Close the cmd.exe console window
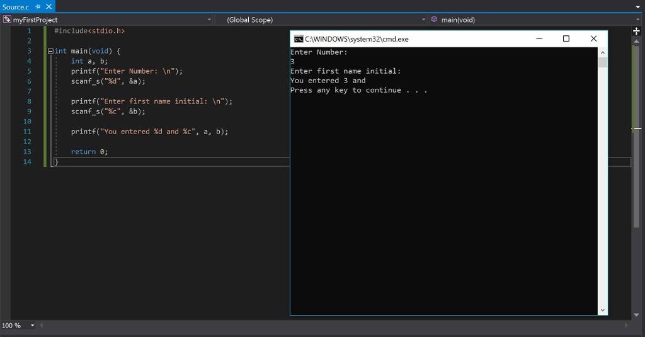The image size is (645, 337). (593, 39)
